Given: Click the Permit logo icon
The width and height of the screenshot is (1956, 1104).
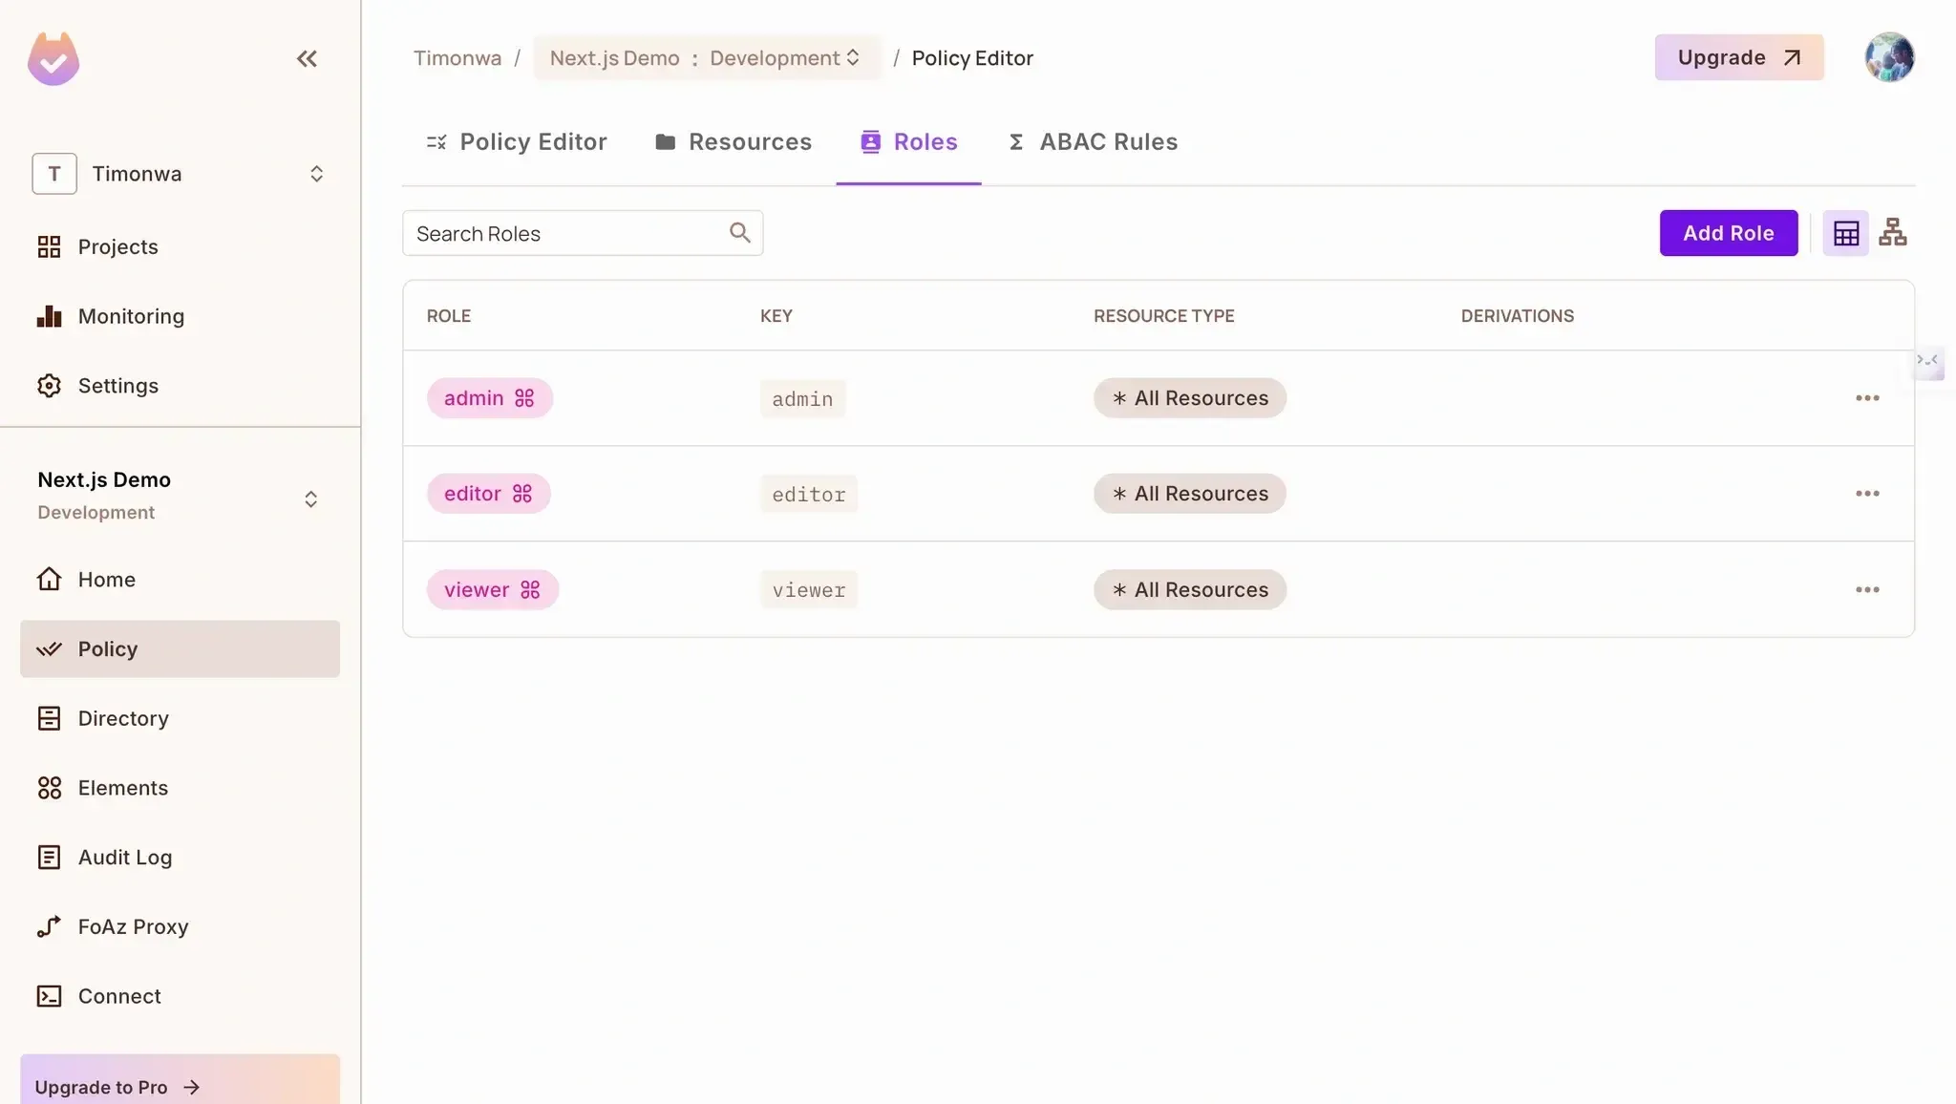Looking at the screenshot, I should [53, 59].
